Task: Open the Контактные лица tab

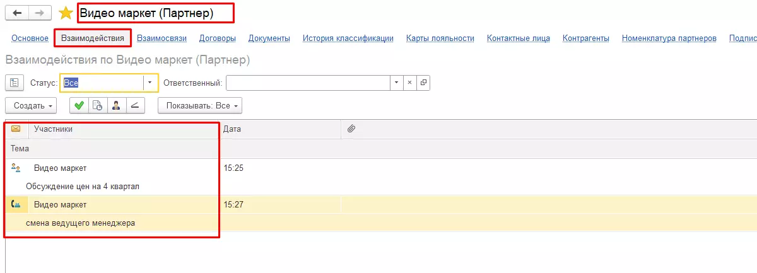Action: [x=519, y=38]
